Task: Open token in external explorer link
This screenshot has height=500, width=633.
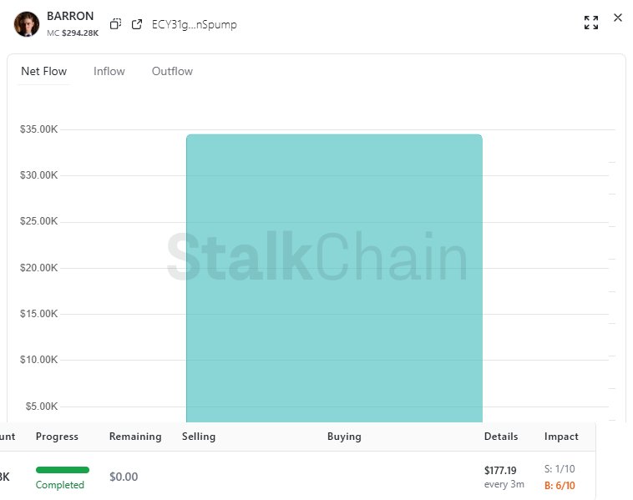Action: click(137, 24)
